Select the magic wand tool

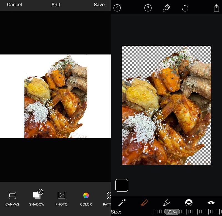pyautogui.click(x=122, y=203)
